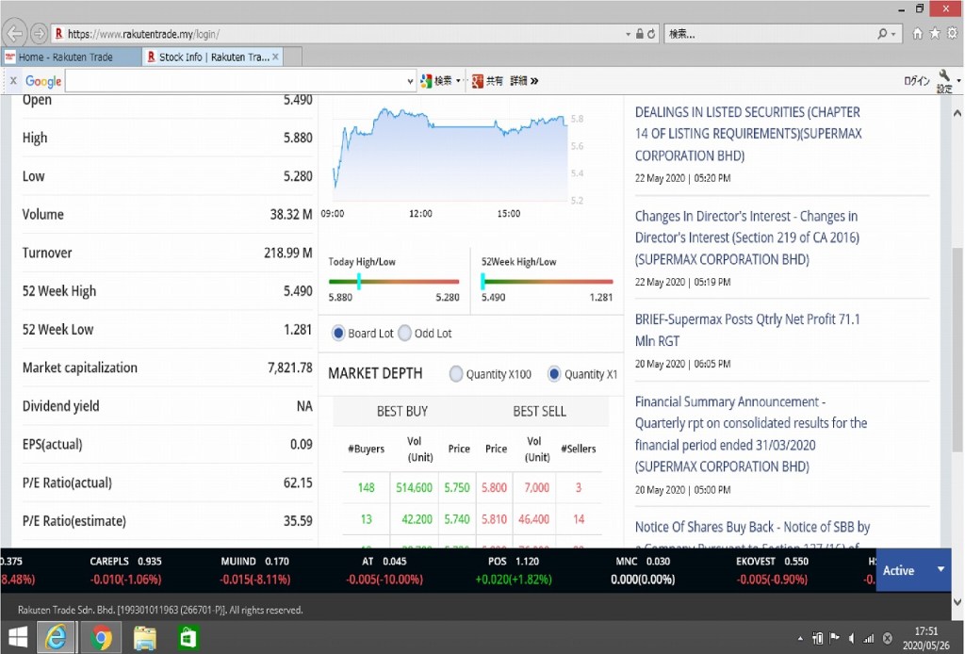The height and width of the screenshot is (654, 965).
Task: Close the Stock Info tab
Action: pos(275,57)
